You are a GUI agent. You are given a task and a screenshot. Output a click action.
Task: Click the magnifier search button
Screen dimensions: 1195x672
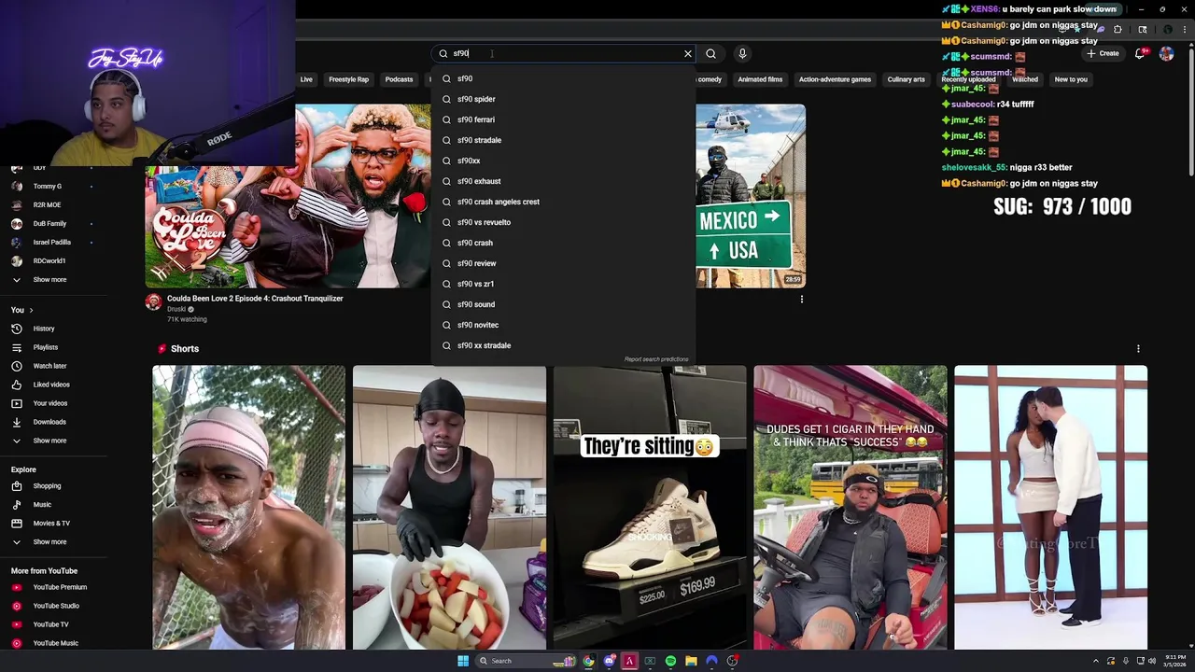[710, 53]
